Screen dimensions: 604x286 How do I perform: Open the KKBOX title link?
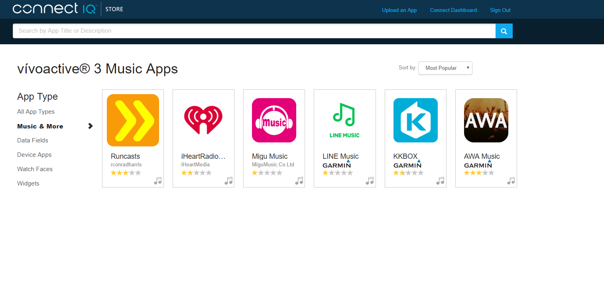point(405,156)
